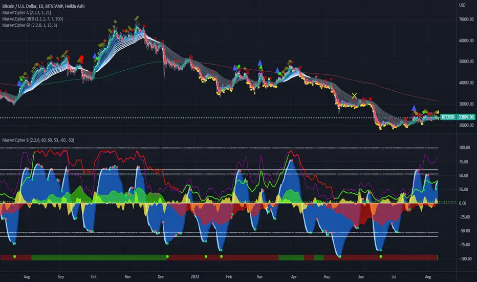The height and width of the screenshot is (282, 477).
Task: Click the May label on the time axis
Action: click(x=327, y=277)
